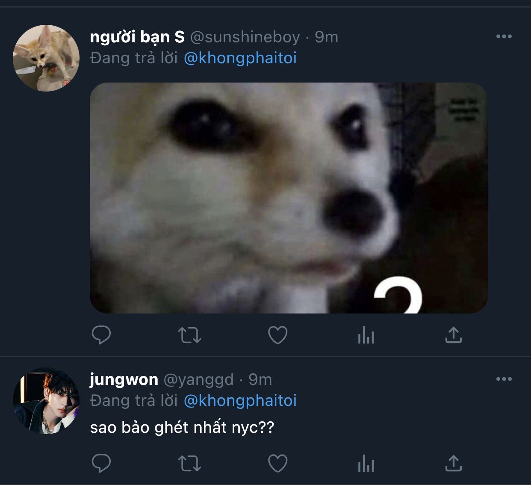This screenshot has height=485, width=531.
Task: Open the @sunshineboy handle
Action: pyautogui.click(x=245, y=37)
